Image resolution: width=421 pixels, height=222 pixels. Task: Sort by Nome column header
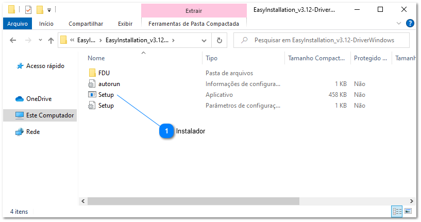(96, 58)
